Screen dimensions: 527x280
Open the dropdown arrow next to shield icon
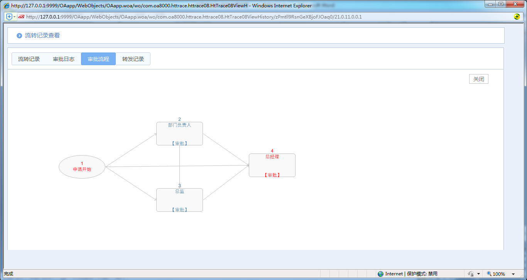15,17
